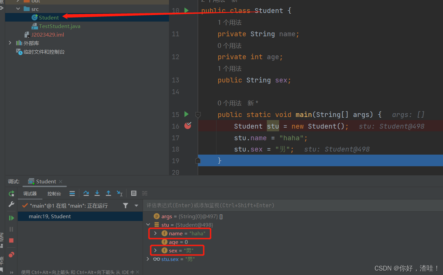443x275 pixels.
Task: Select frame main:19, Student
Action: coord(80,216)
